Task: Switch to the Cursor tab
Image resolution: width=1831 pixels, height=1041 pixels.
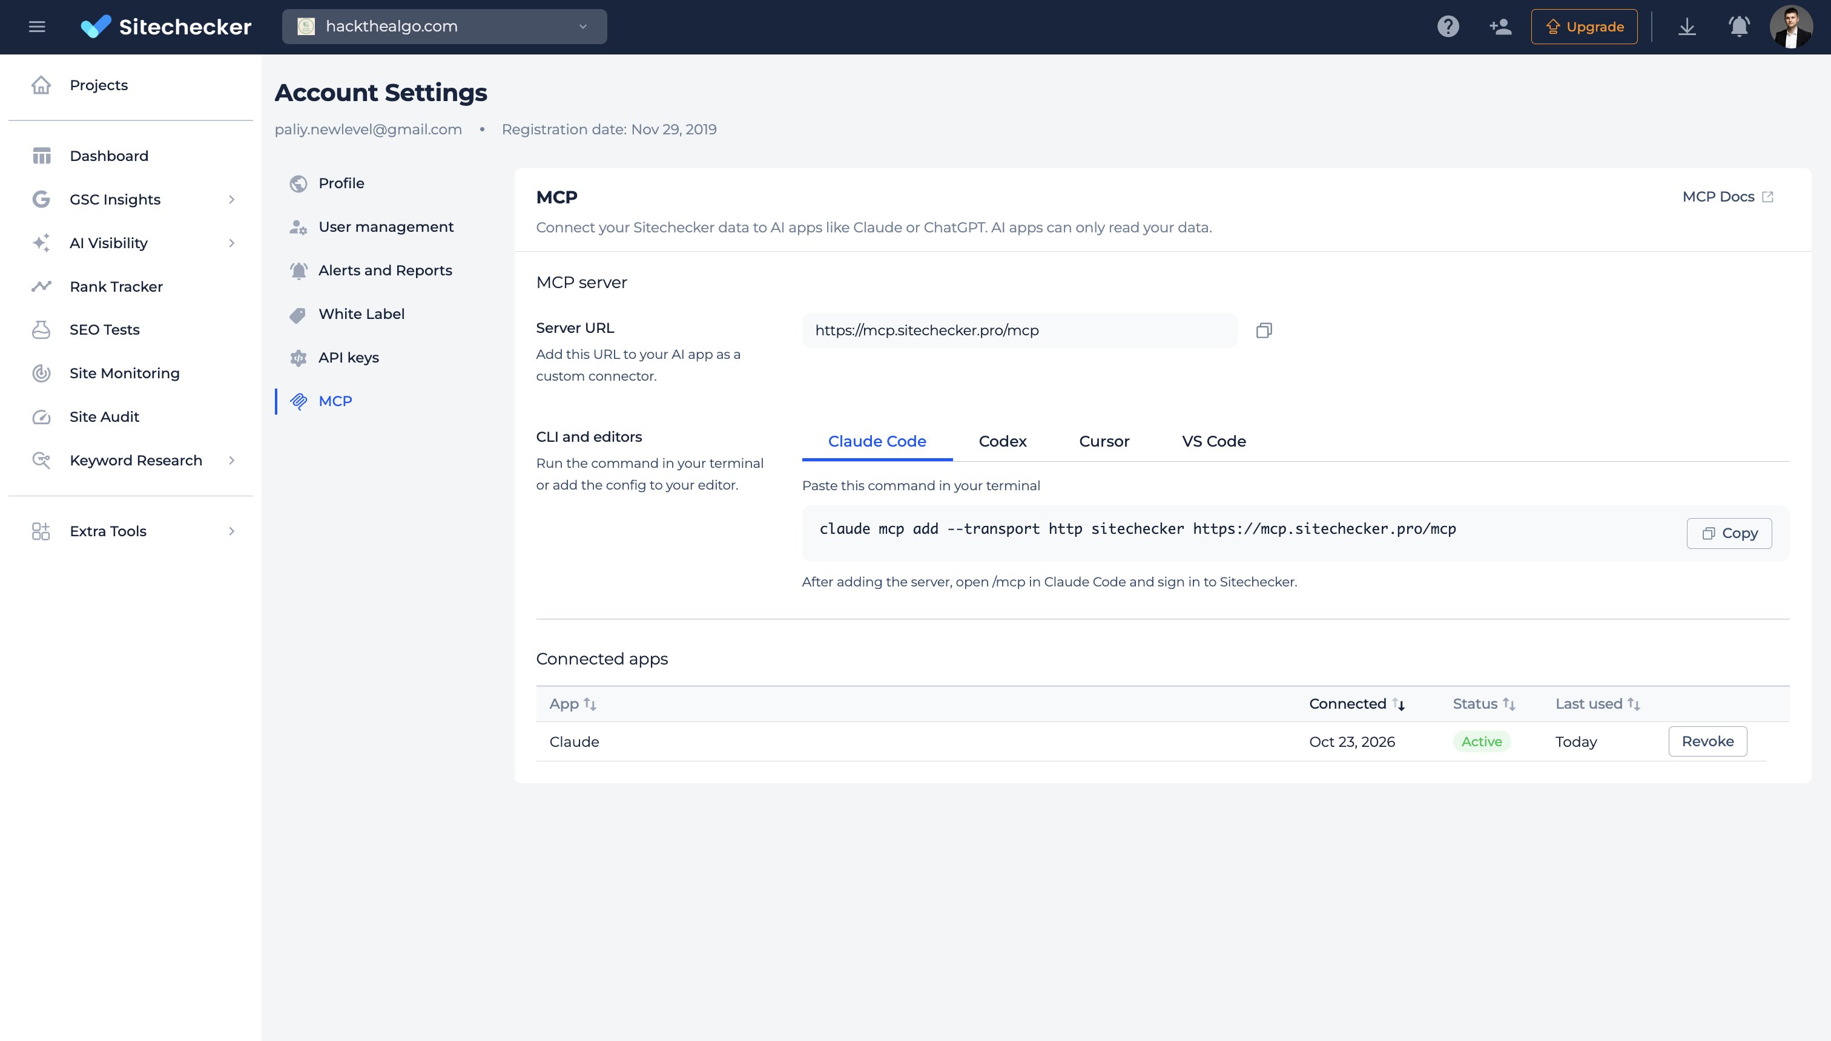Action: (x=1104, y=442)
